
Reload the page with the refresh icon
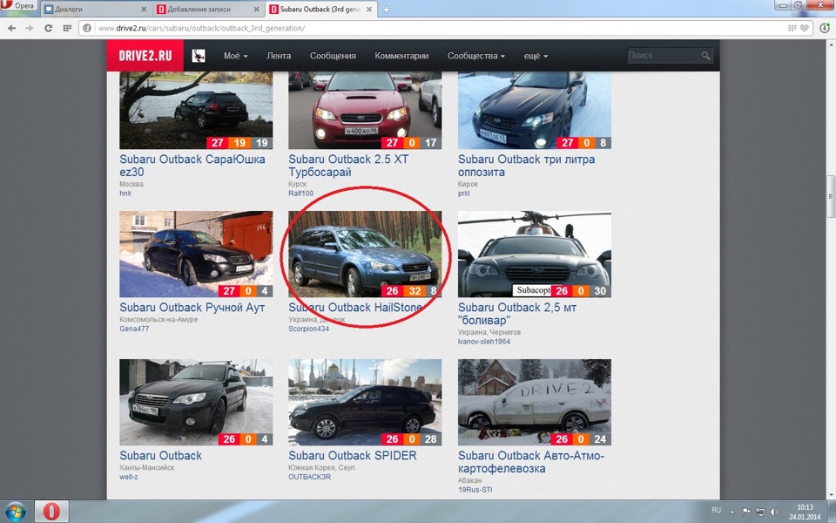[x=48, y=28]
